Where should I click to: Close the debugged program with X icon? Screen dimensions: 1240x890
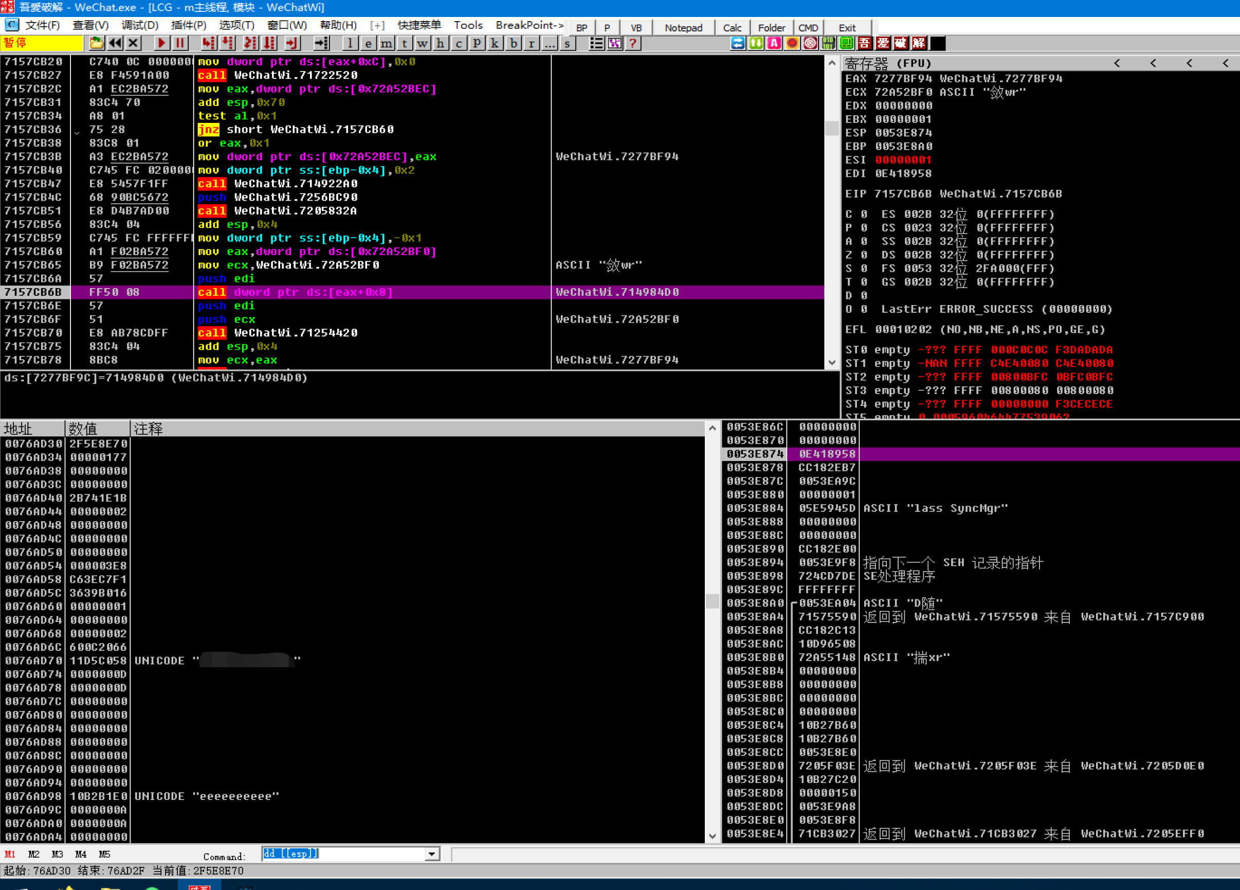(x=133, y=43)
